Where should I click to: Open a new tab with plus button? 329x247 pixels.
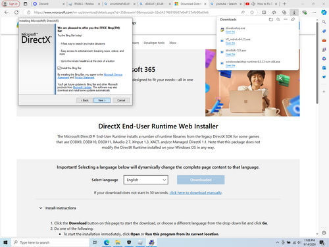(x=284, y=4)
